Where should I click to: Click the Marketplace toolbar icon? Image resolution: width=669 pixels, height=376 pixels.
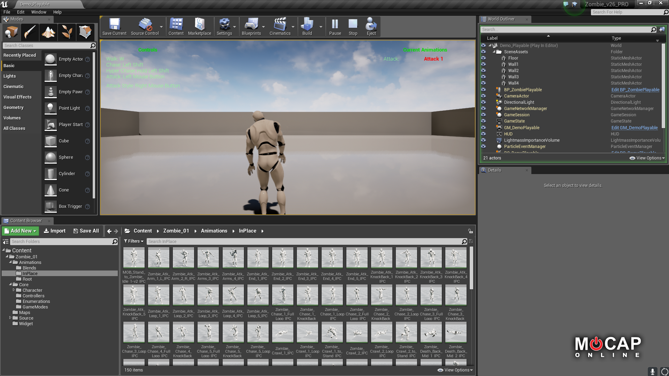(x=199, y=26)
